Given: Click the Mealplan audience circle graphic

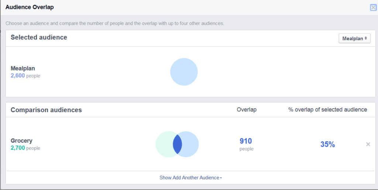Looking at the screenshot, I should click(184, 72).
